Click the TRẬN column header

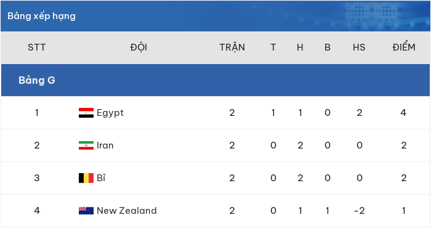[232, 47]
